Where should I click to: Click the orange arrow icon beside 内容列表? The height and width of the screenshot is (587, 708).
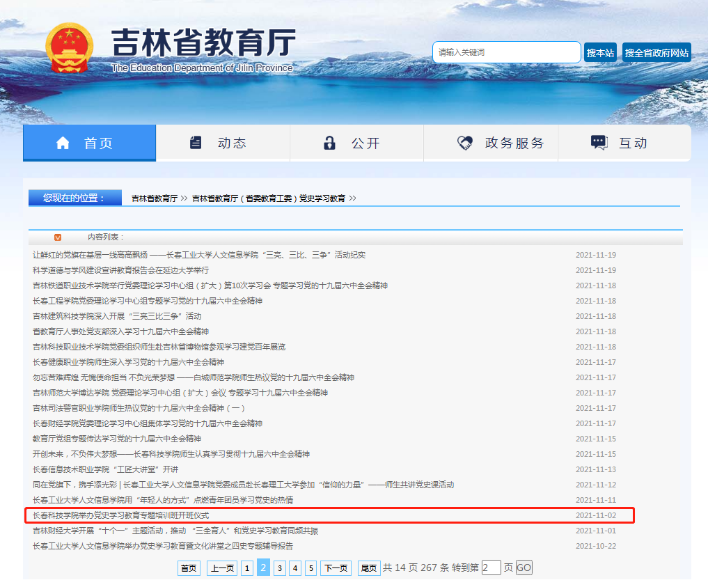[58, 237]
